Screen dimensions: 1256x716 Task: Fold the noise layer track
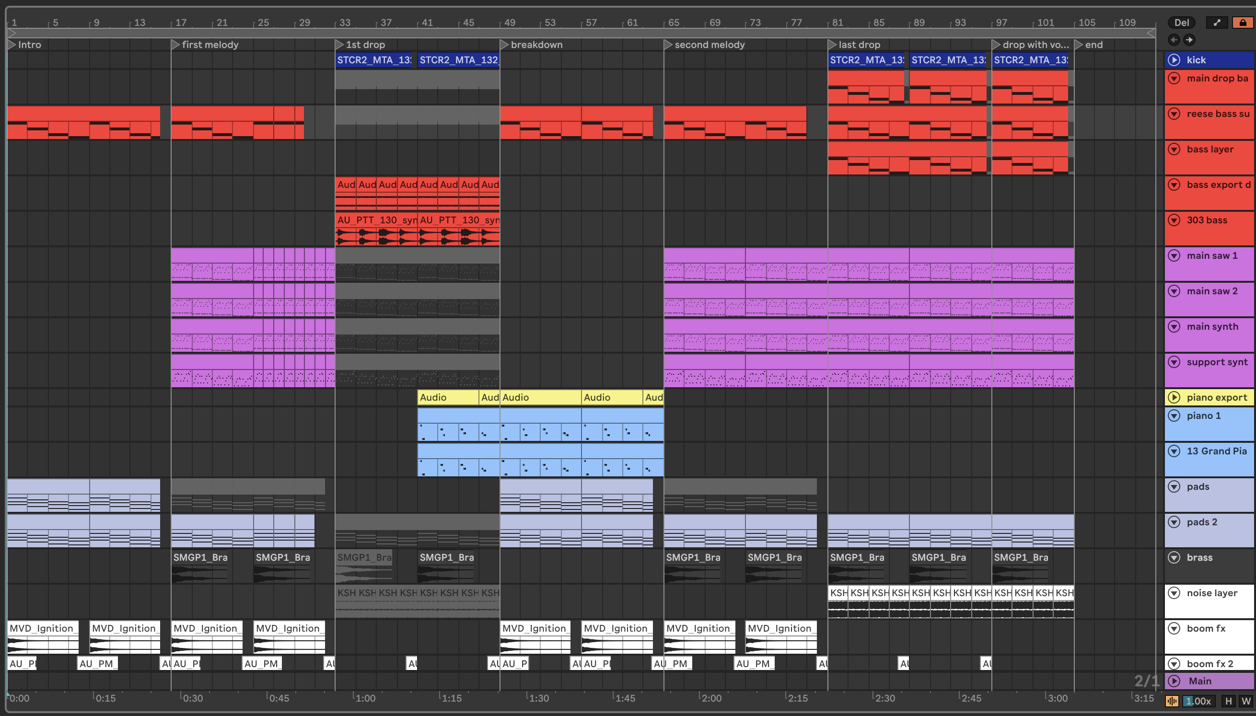(x=1175, y=592)
